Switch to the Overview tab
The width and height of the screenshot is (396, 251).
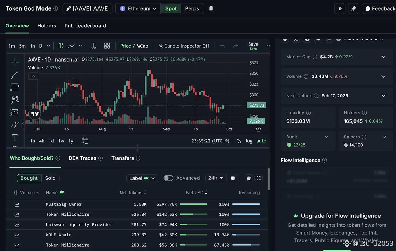pos(17,26)
